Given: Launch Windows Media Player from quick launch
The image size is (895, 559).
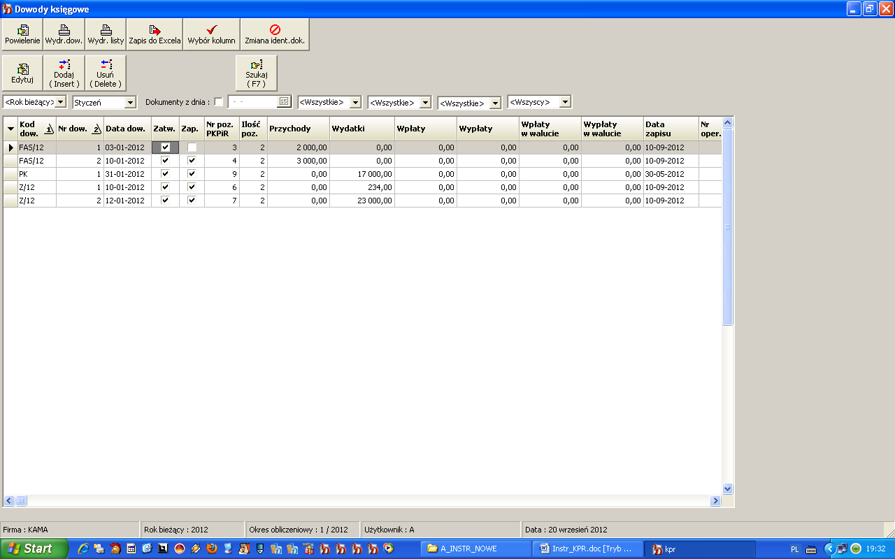Looking at the screenshot, I should pyautogui.click(x=389, y=549).
